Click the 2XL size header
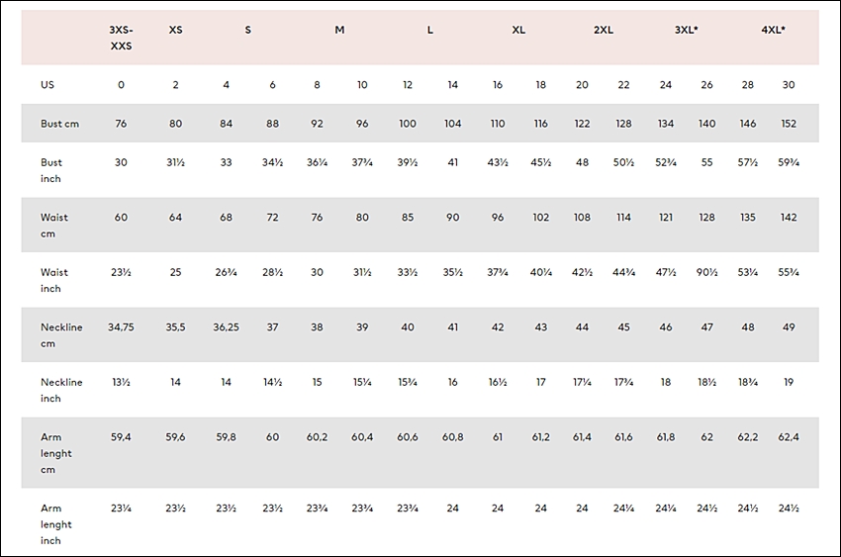The width and height of the screenshot is (841, 557). tap(604, 30)
